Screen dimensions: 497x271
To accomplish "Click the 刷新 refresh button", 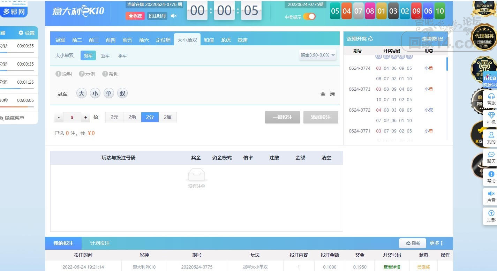I will 413,243.
